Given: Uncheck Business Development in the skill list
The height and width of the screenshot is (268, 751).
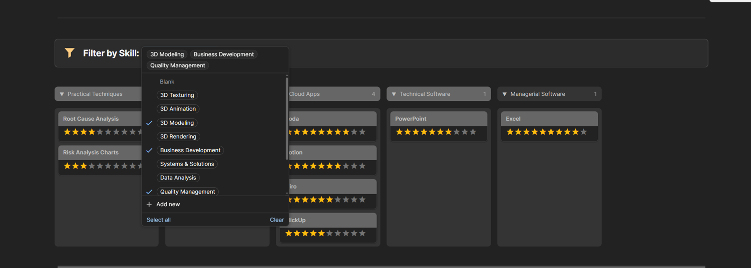Looking at the screenshot, I should tap(190, 150).
